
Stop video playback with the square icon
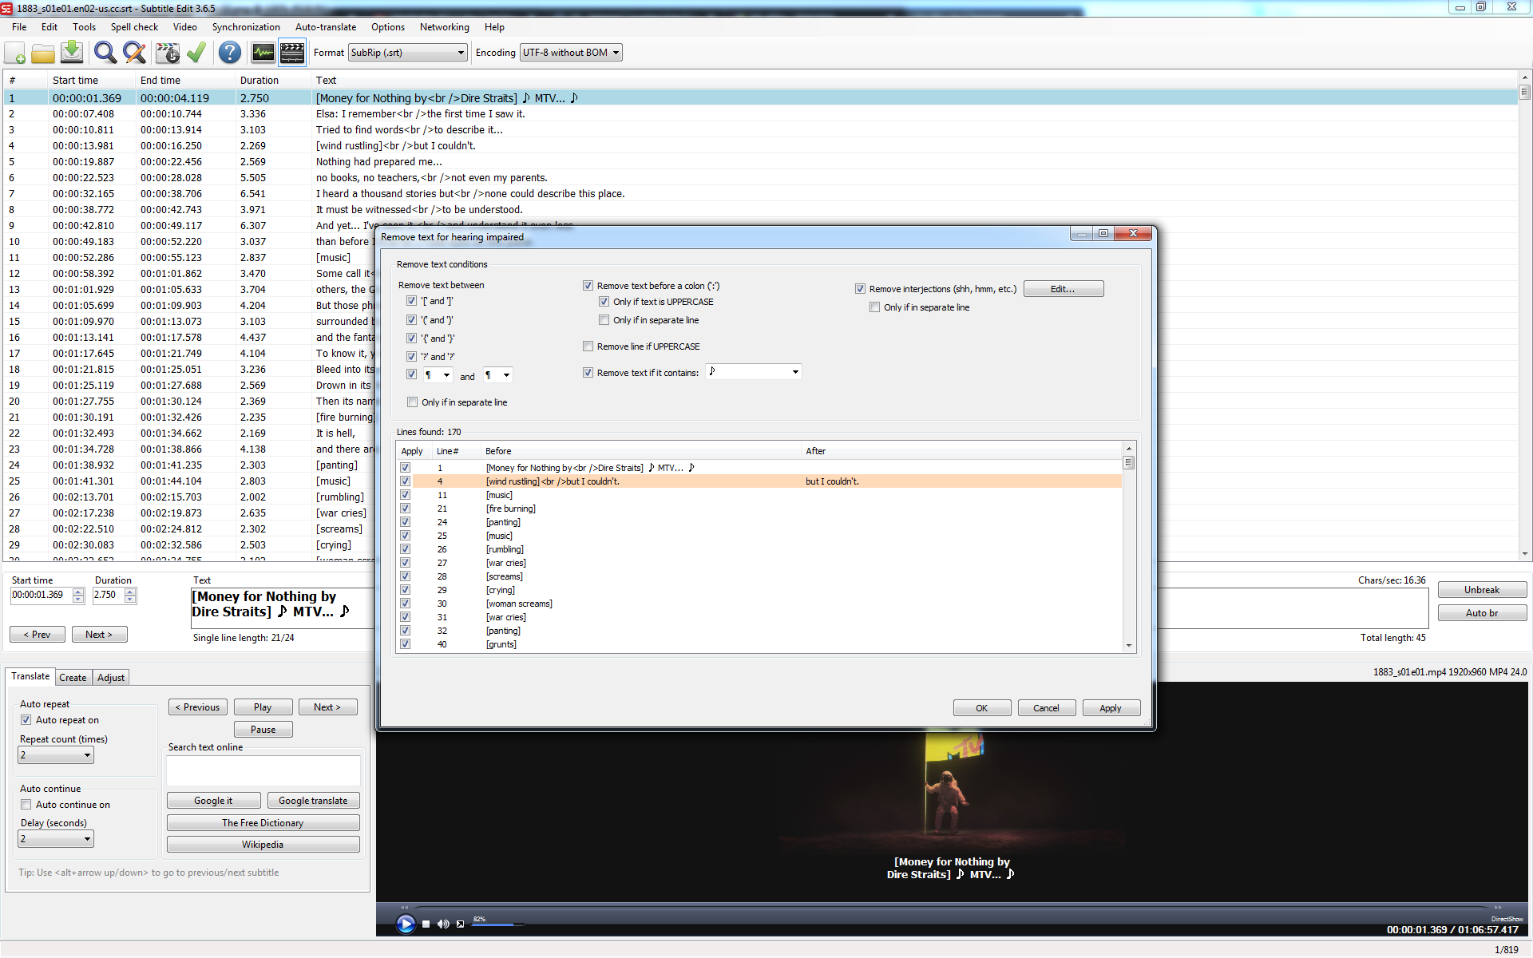(x=426, y=924)
